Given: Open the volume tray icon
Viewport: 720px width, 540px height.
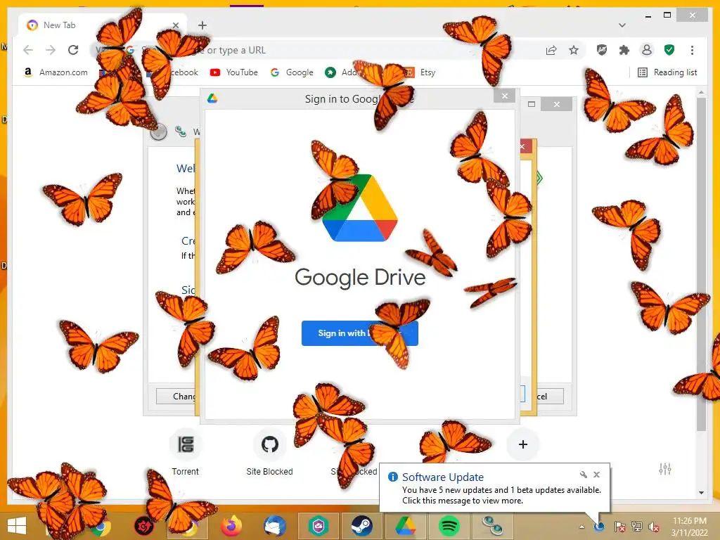Looking at the screenshot, I should [654, 527].
